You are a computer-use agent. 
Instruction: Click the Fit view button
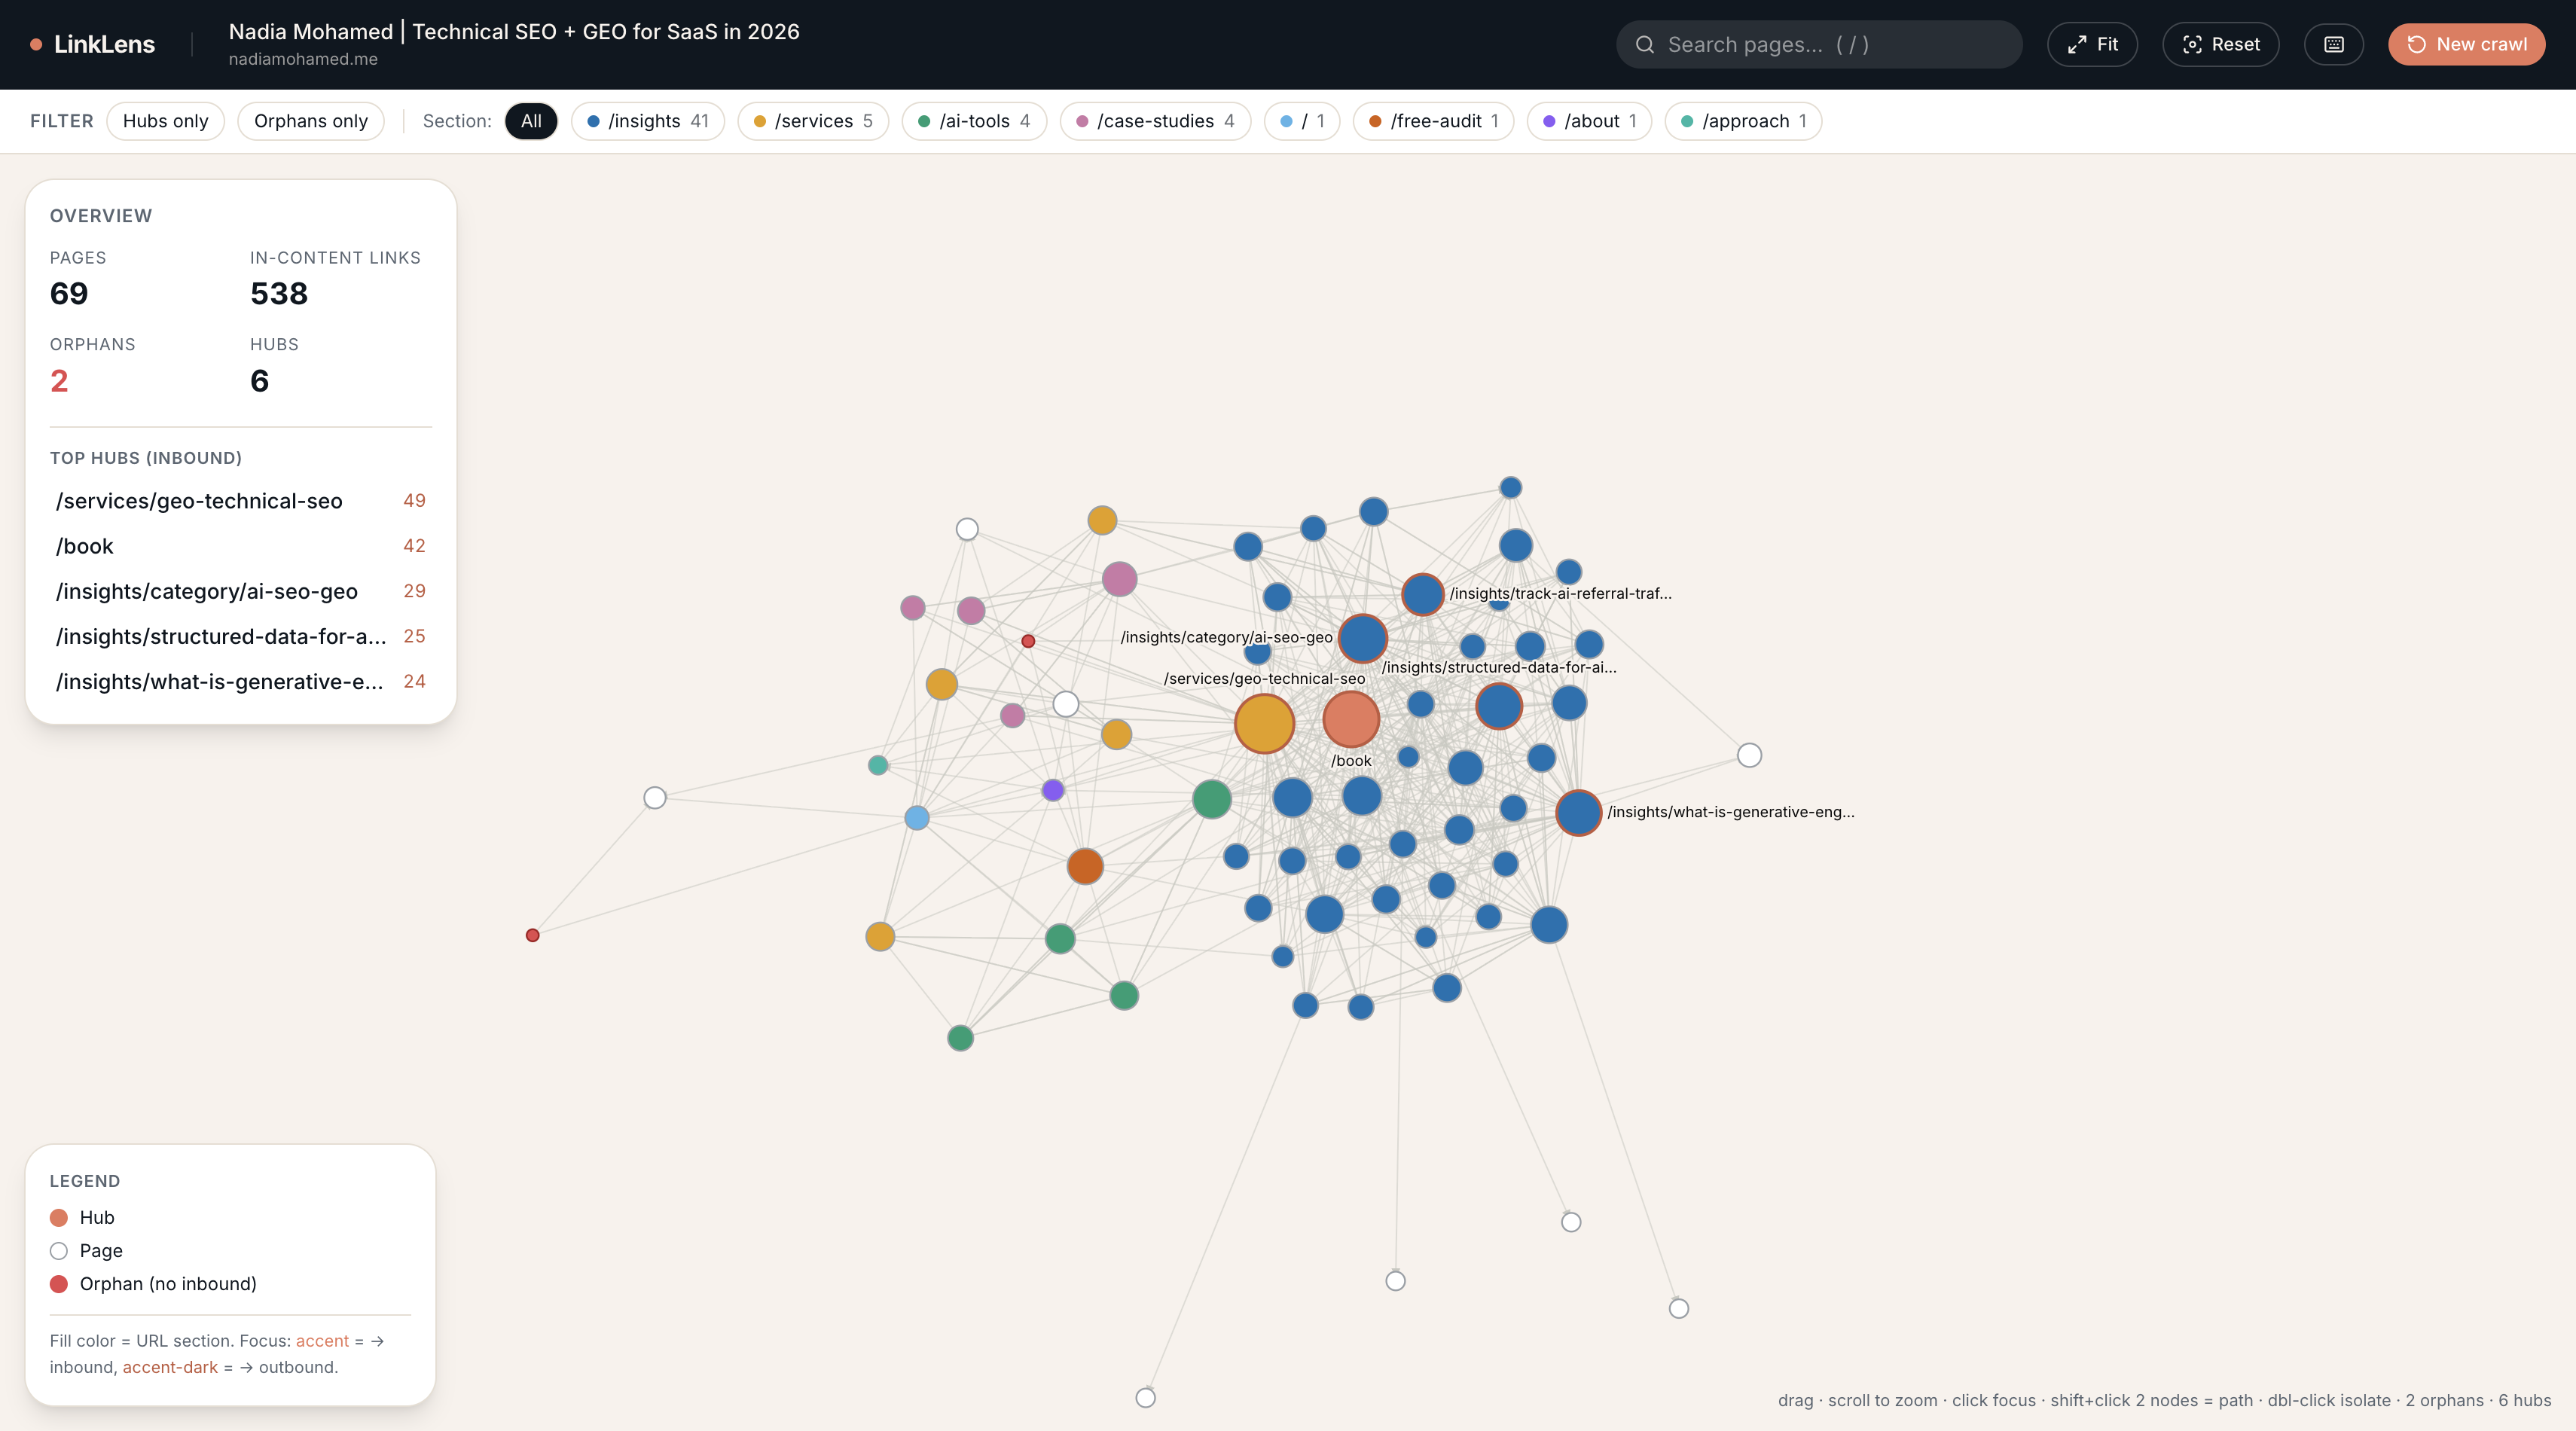click(x=2092, y=44)
